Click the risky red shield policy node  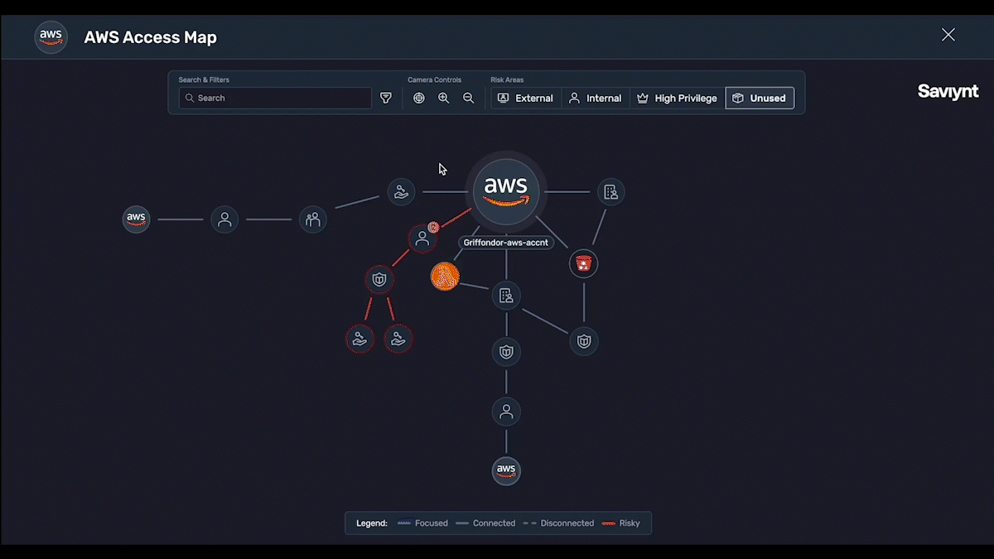[379, 280]
